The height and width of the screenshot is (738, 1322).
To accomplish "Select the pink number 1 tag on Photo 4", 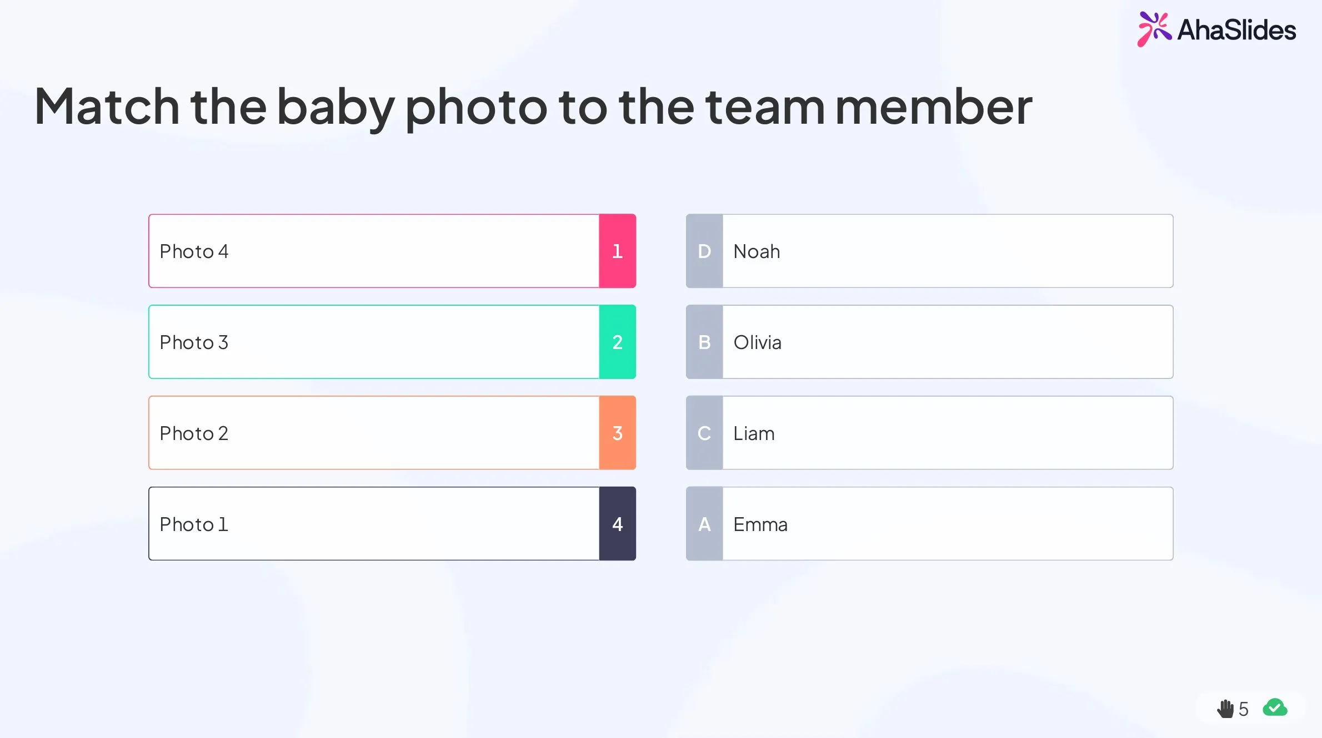I will click(617, 251).
